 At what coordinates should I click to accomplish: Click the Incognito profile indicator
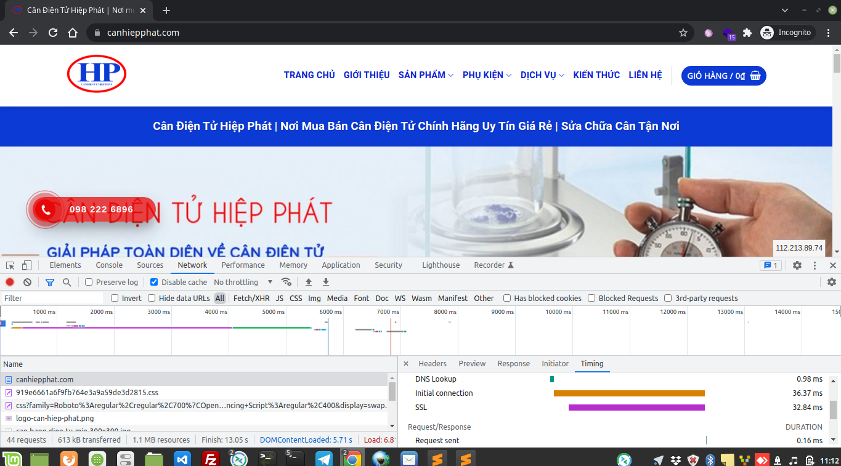tap(787, 33)
